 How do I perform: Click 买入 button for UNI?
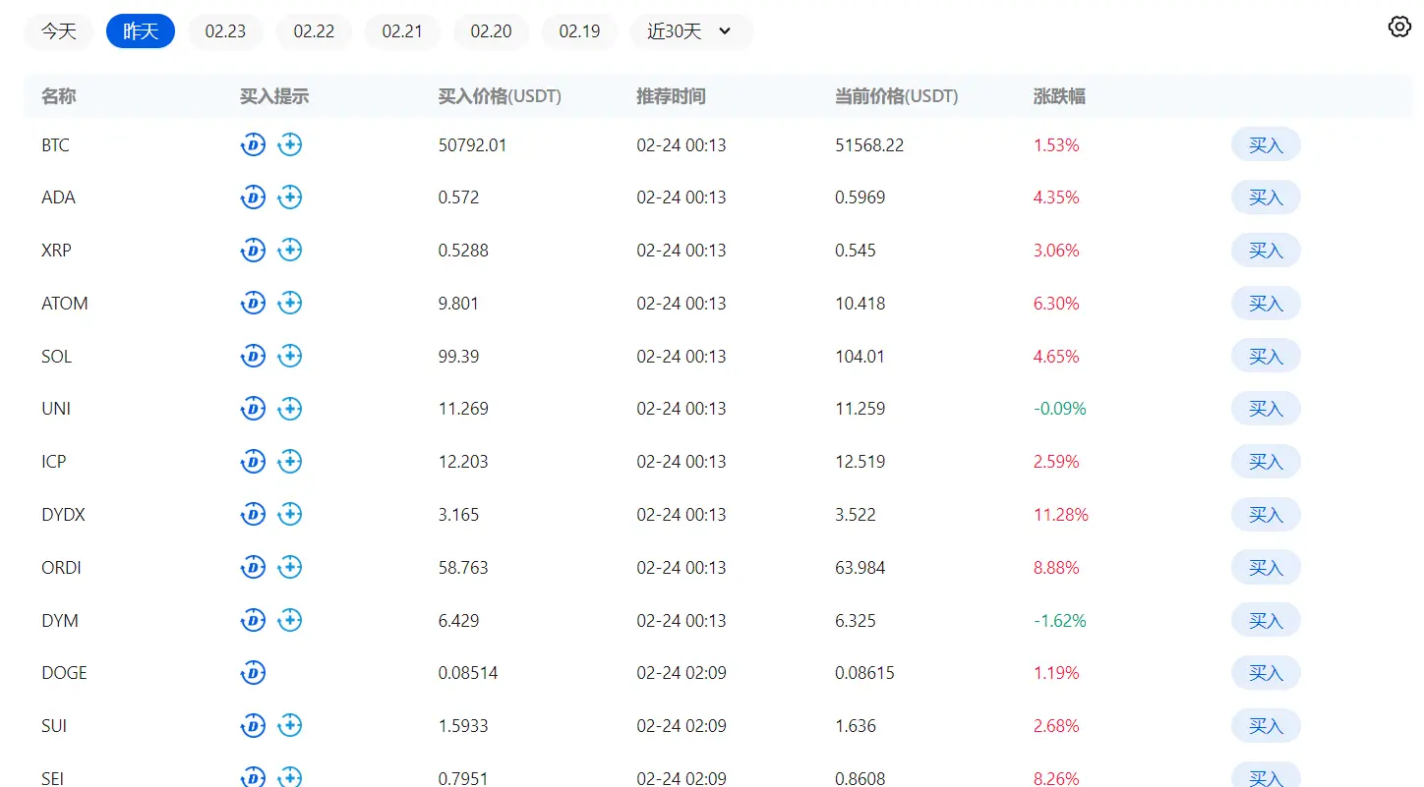1266,409
